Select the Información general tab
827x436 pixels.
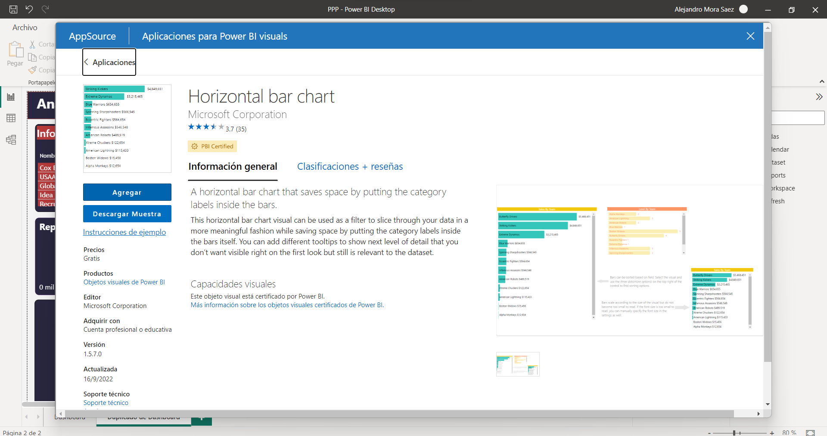point(233,167)
